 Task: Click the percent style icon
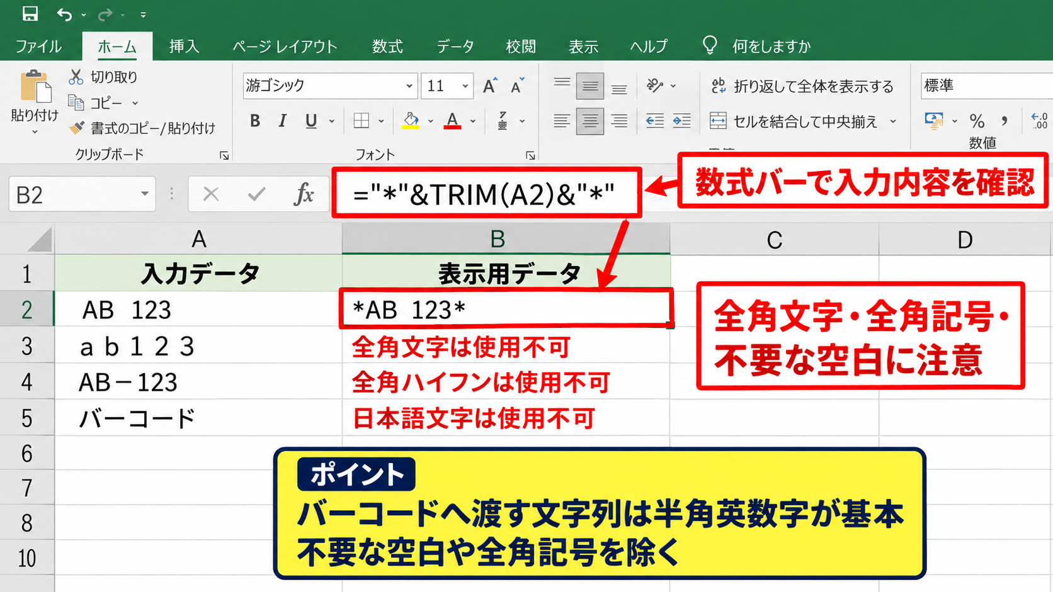tap(977, 121)
